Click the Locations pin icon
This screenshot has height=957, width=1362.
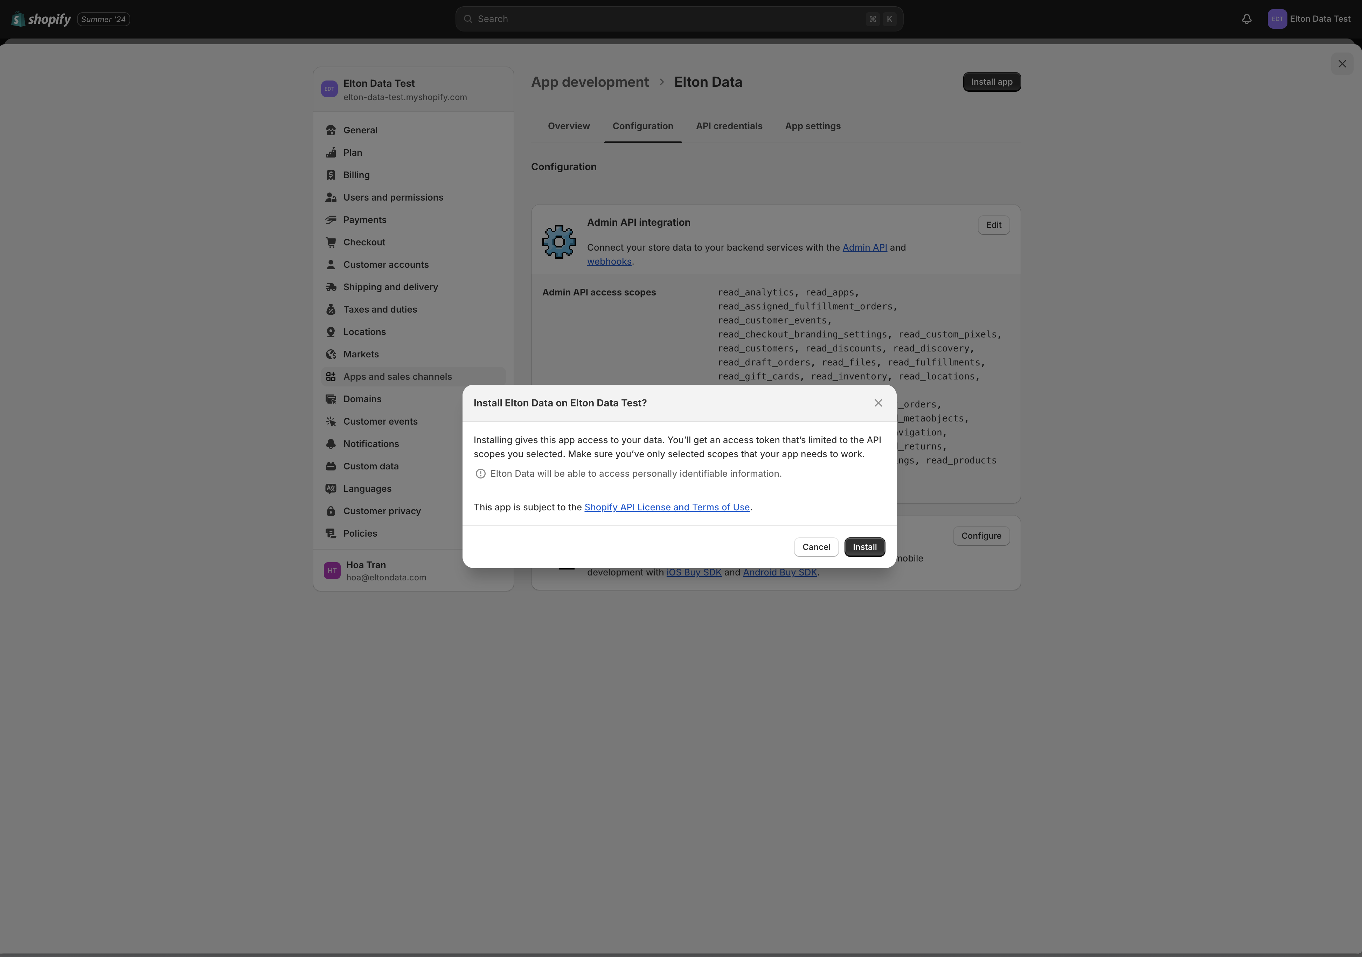tap(331, 331)
